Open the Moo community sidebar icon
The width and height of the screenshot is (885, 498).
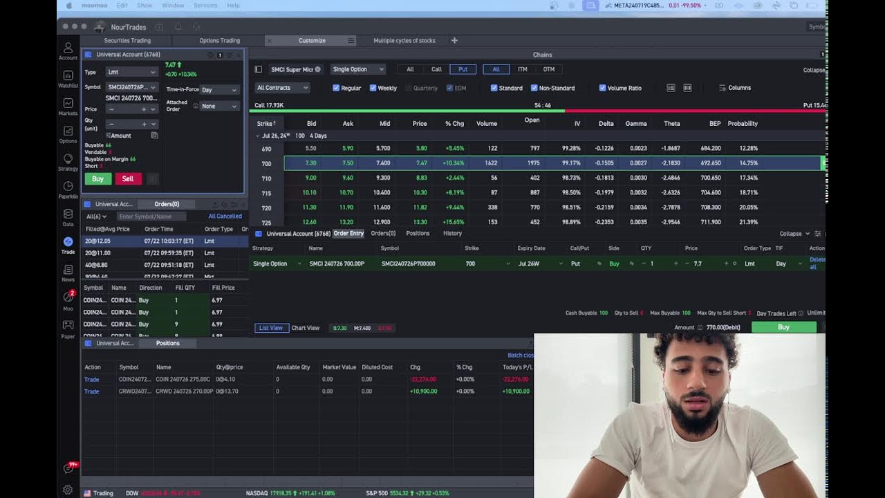pyautogui.click(x=68, y=301)
